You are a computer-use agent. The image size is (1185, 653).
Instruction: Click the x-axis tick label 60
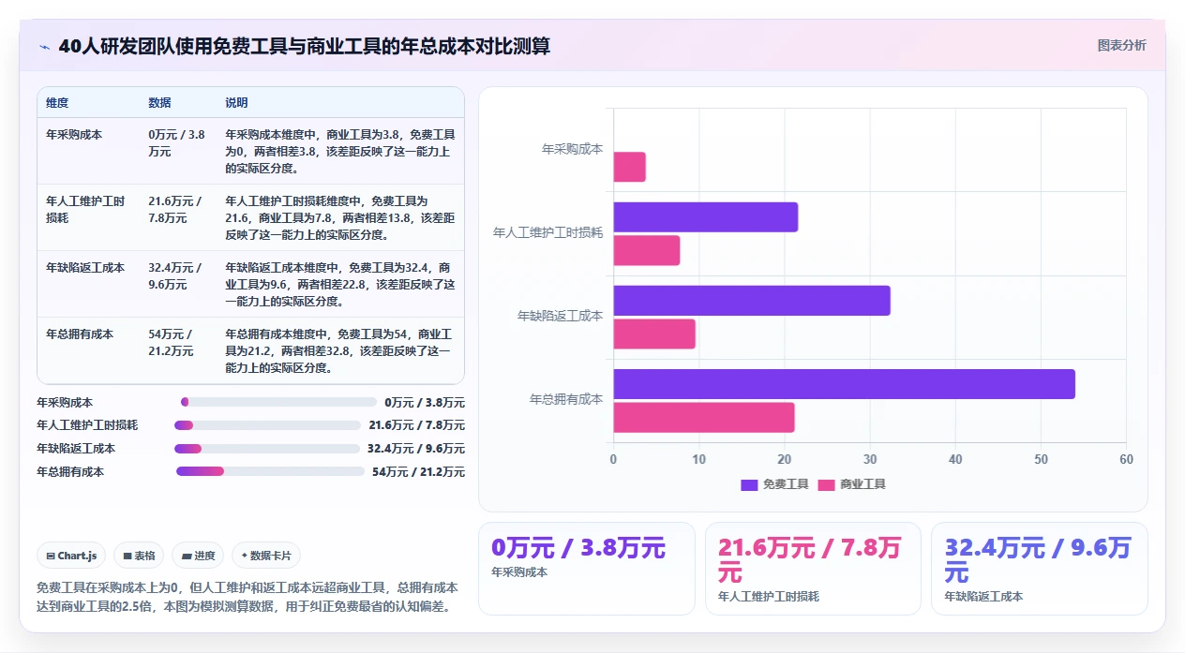[x=1126, y=460]
